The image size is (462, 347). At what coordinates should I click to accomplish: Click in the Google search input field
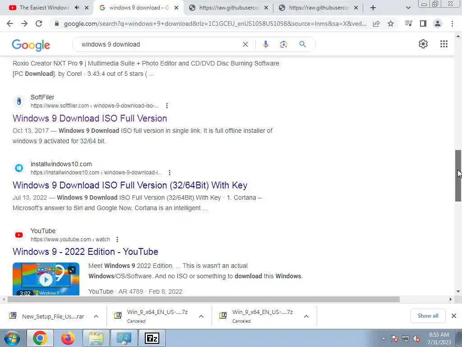pyautogui.click(x=159, y=44)
